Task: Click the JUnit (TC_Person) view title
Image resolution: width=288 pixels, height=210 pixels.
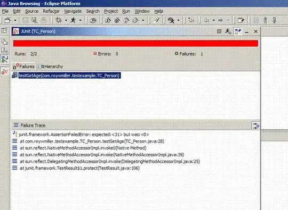Action: [38, 31]
